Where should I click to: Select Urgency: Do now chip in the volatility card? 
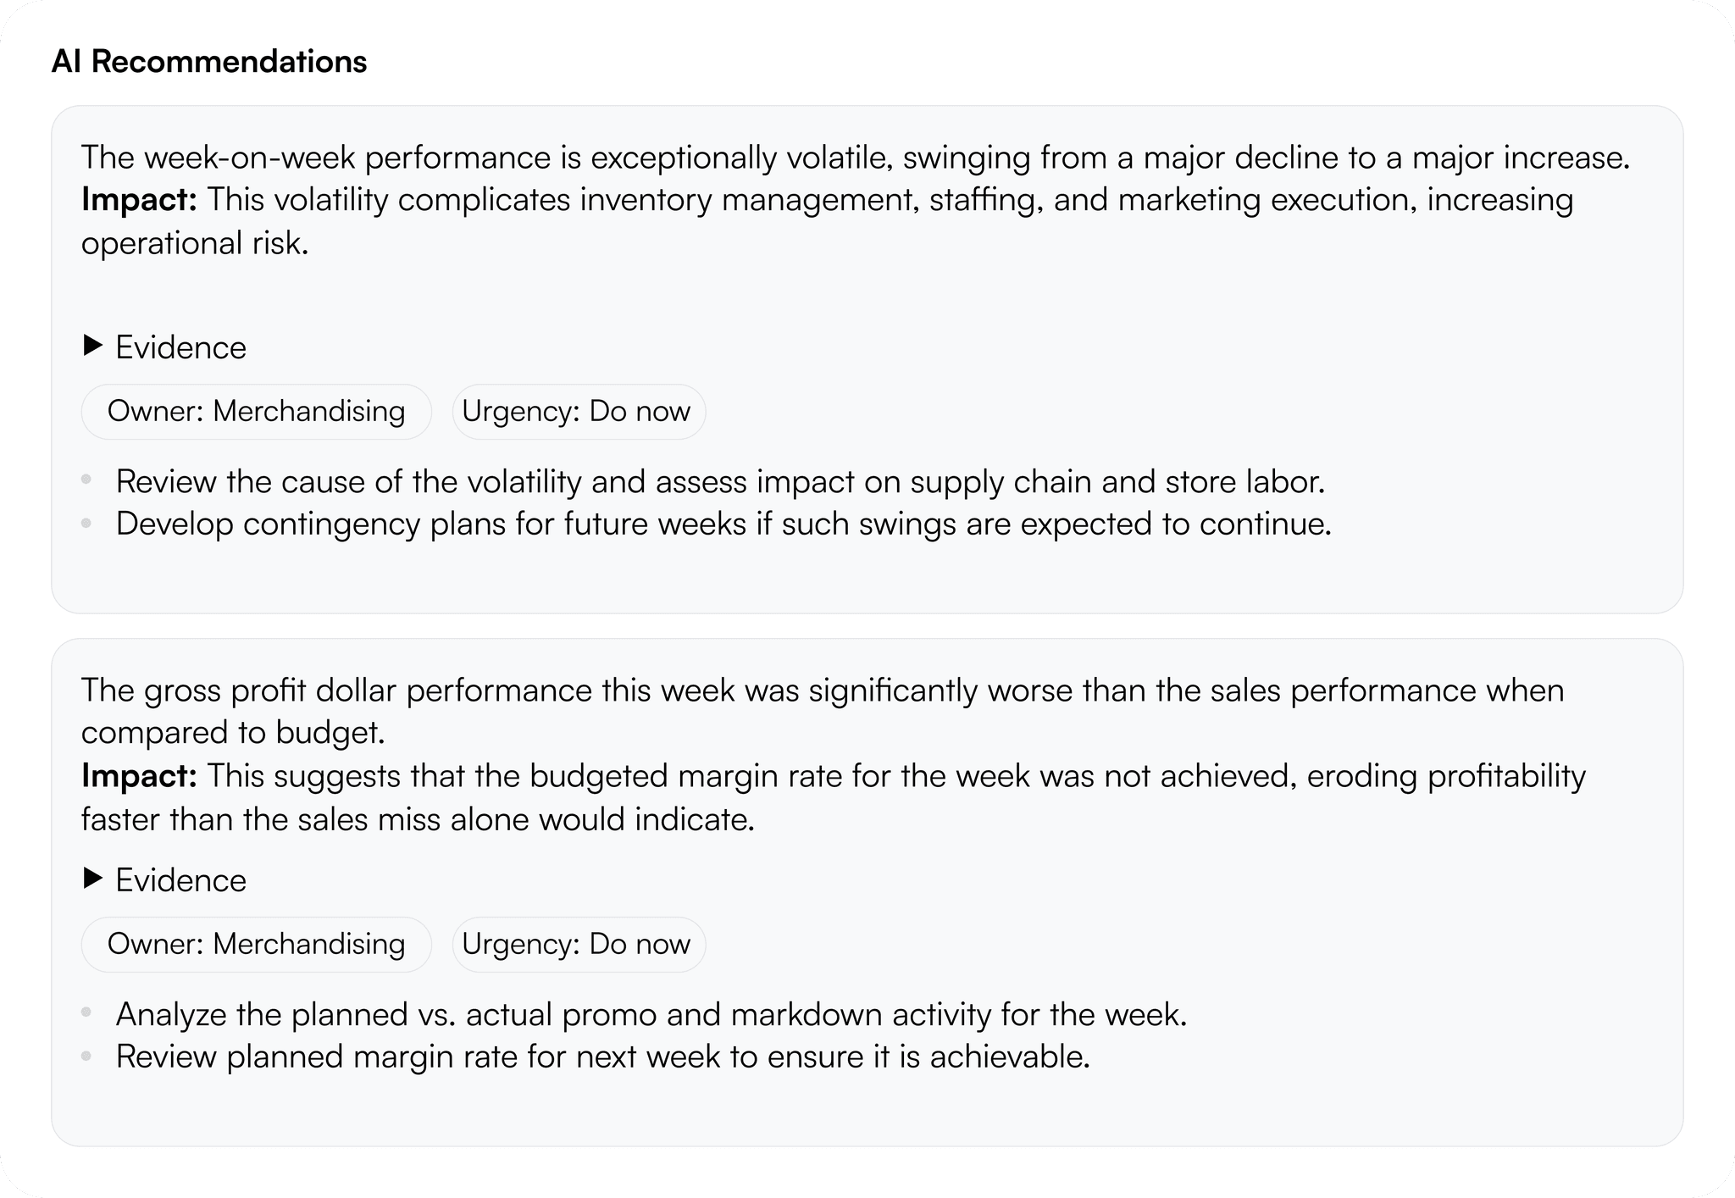[x=577, y=412]
